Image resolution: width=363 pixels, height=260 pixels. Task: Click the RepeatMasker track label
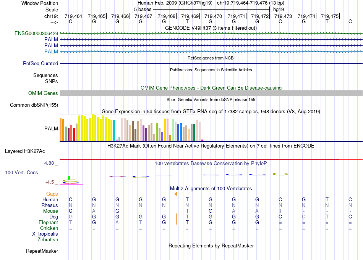[42, 251]
